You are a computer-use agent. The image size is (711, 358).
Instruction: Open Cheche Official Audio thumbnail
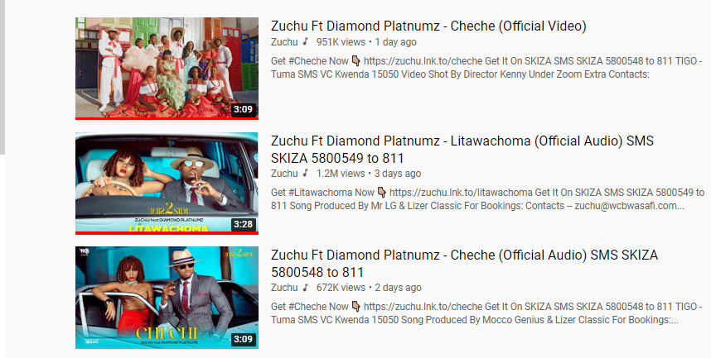167,298
